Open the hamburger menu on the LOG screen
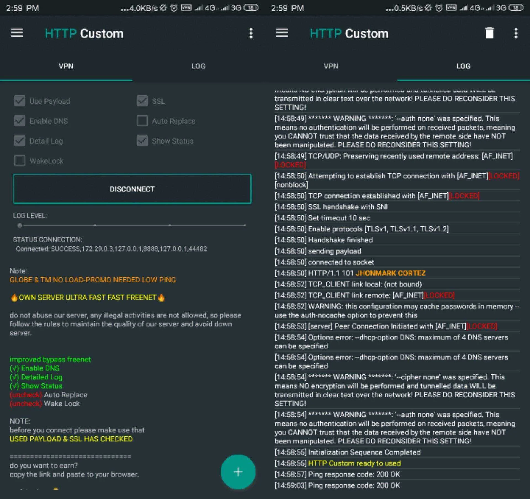The image size is (530, 499). coord(282,33)
